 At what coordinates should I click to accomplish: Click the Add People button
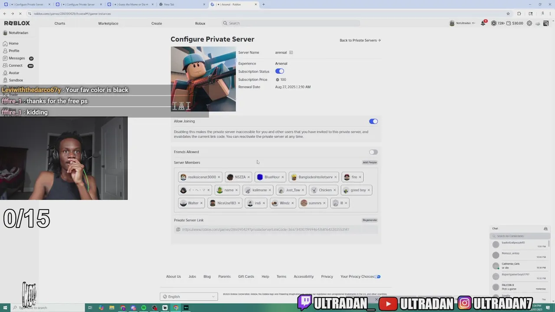coord(370,162)
